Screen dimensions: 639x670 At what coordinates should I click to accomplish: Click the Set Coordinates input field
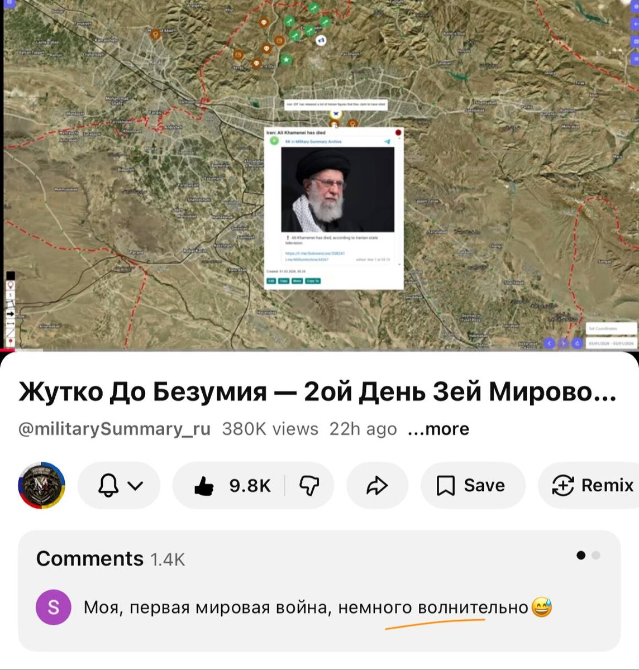coord(611,329)
